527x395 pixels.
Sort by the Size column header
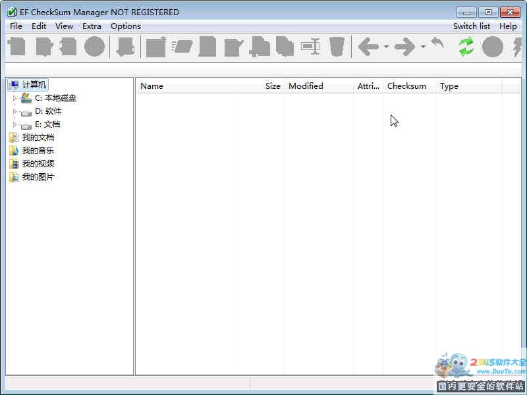[259, 86]
